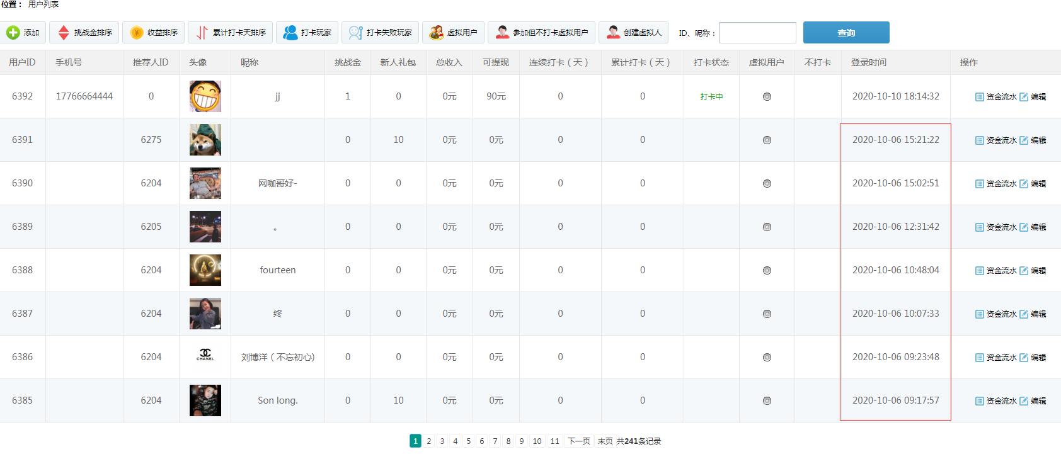
Task: Open 资金流水 for user 6388
Action: pos(996,271)
